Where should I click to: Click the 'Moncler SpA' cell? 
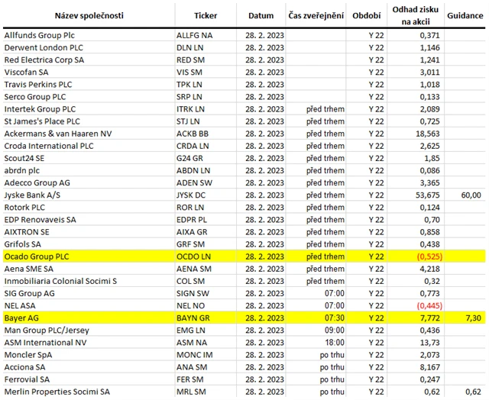pyautogui.click(x=28, y=355)
